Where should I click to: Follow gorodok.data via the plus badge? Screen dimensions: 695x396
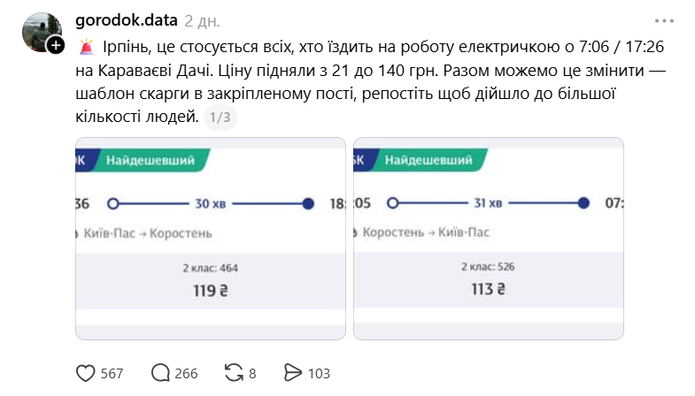56,45
